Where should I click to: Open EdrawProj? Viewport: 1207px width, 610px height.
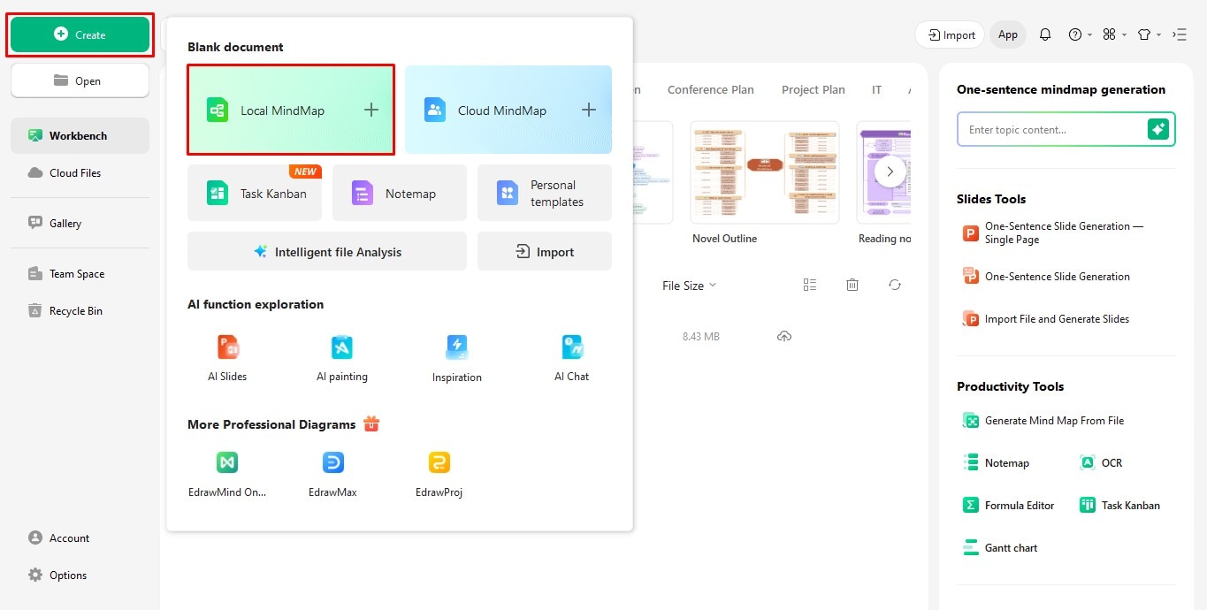pos(439,474)
